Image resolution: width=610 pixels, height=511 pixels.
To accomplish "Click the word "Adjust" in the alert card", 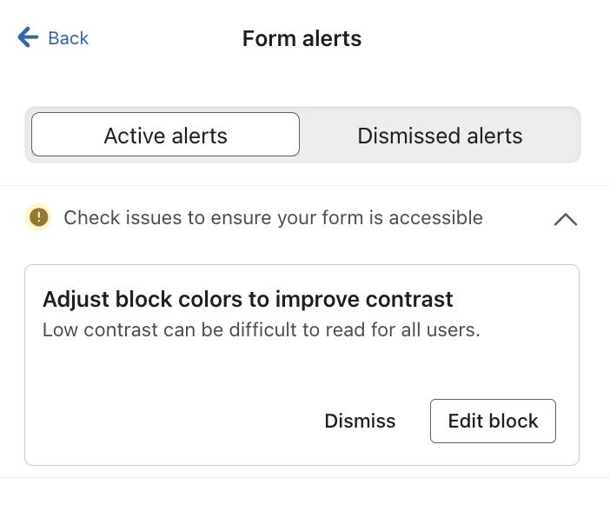I will pos(75,300).
